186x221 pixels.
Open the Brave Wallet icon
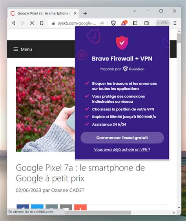point(147,23)
